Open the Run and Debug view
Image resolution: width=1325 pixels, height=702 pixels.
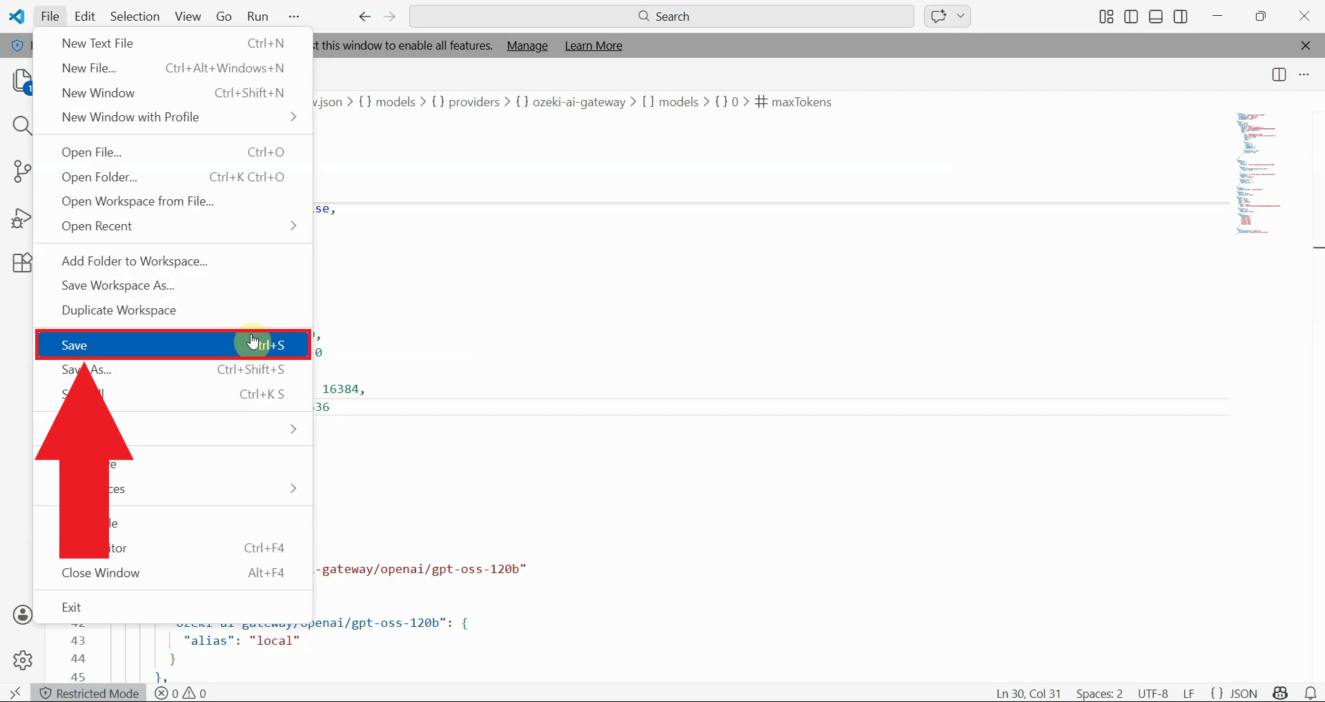tap(23, 218)
